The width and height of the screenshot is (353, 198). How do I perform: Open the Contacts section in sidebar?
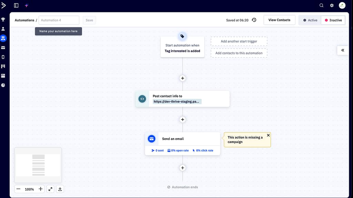pos(3,29)
